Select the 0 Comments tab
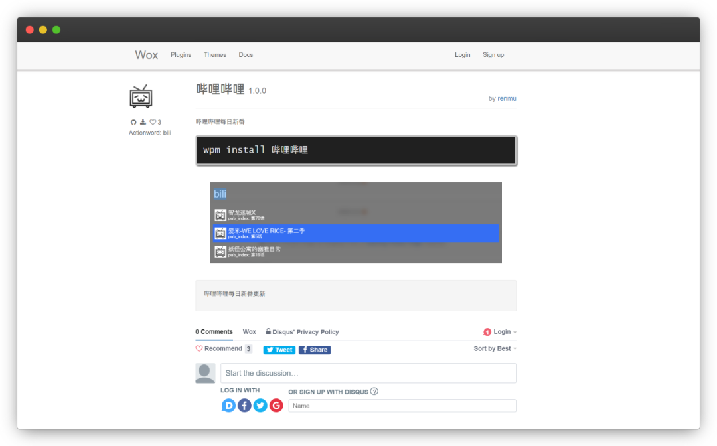Screen dimensions: 717x446 [x=214, y=332]
